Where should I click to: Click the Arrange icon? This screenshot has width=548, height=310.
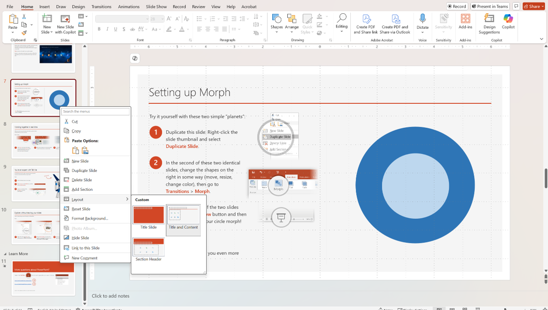(x=292, y=19)
